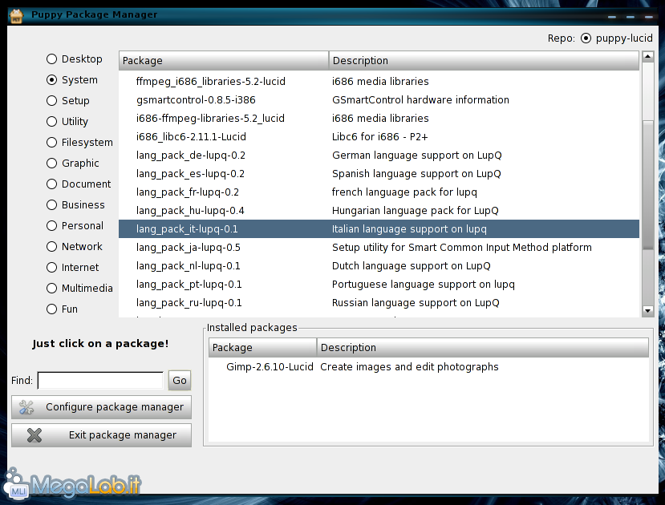
Task: Click the X icon on Exit package manager
Action: pos(34,435)
